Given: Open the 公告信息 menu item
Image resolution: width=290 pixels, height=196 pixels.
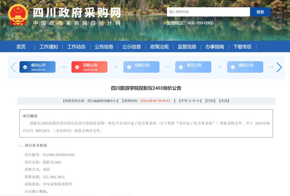Looking at the screenshot, I should [x=104, y=47].
